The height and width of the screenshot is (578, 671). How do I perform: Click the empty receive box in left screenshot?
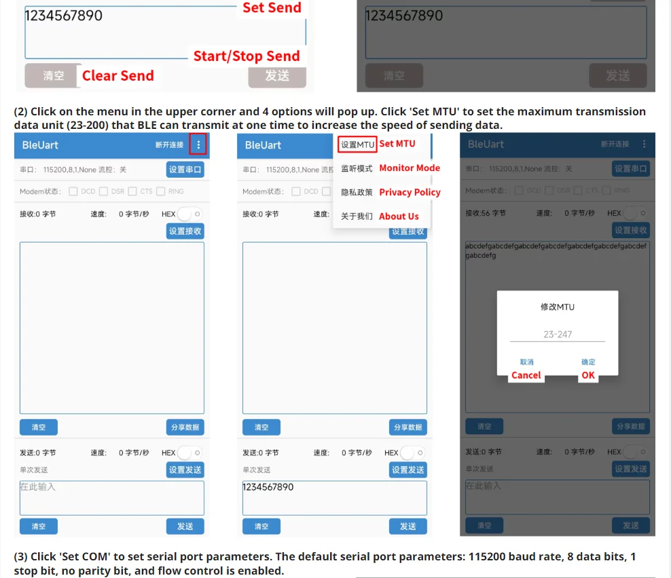click(x=111, y=328)
